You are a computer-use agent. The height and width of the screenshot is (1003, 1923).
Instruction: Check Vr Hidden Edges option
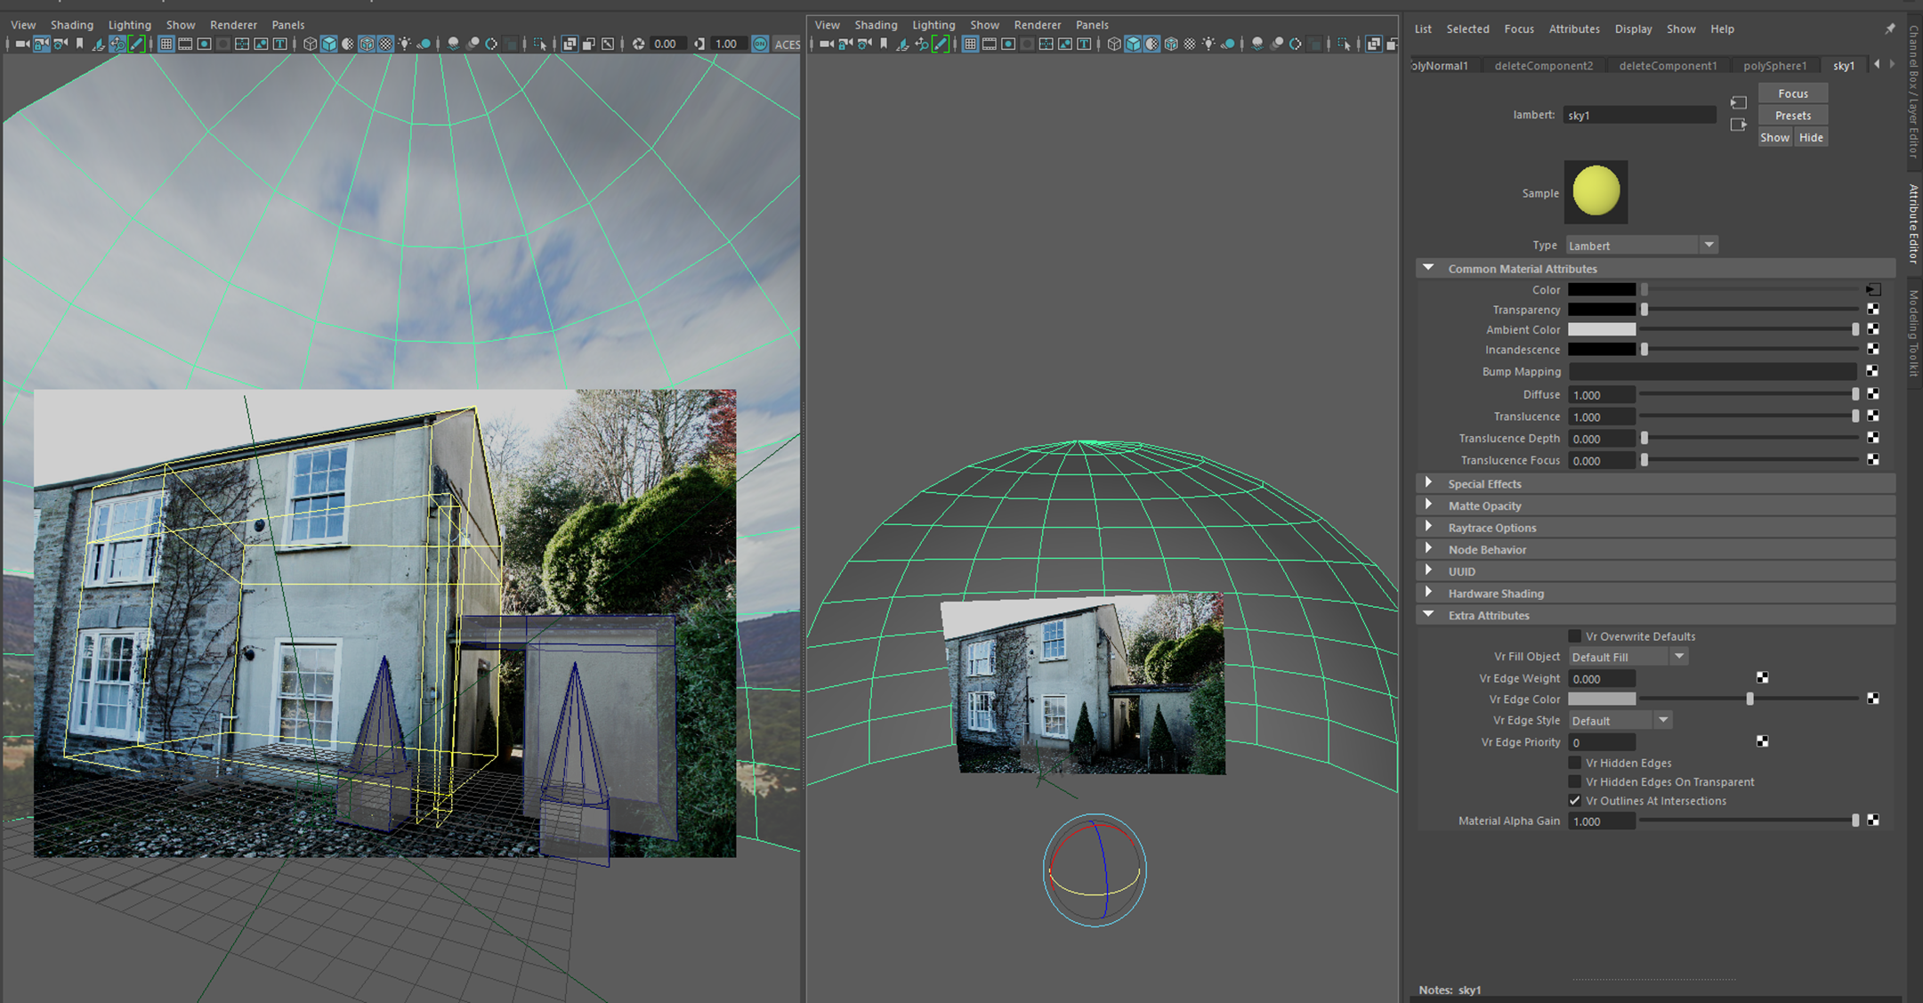[1575, 763]
